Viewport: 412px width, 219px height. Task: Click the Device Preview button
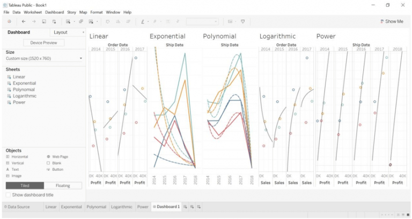coord(43,43)
